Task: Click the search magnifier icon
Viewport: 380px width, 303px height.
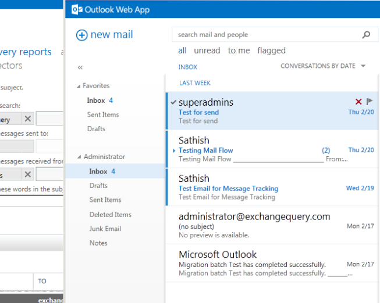Action: coord(366,35)
